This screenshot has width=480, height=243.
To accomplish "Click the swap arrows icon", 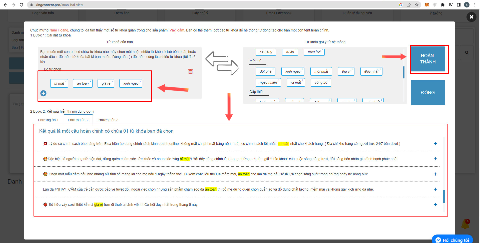I will [222, 63].
